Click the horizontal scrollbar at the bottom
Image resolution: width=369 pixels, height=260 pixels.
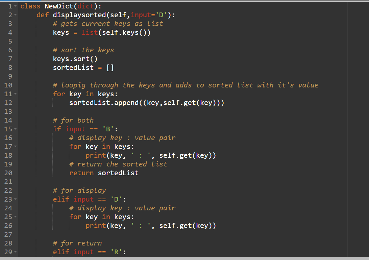pyautogui.click(x=184, y=258)
